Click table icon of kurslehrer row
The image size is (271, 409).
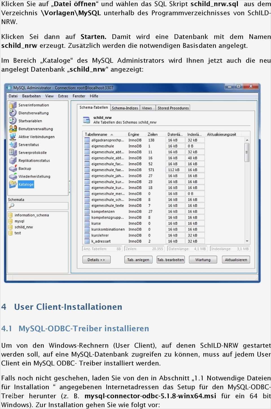87,235
